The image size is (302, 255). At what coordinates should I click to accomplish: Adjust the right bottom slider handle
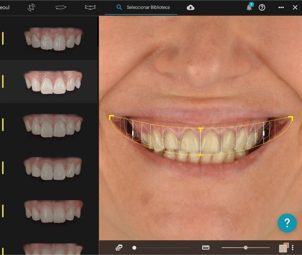246,247
